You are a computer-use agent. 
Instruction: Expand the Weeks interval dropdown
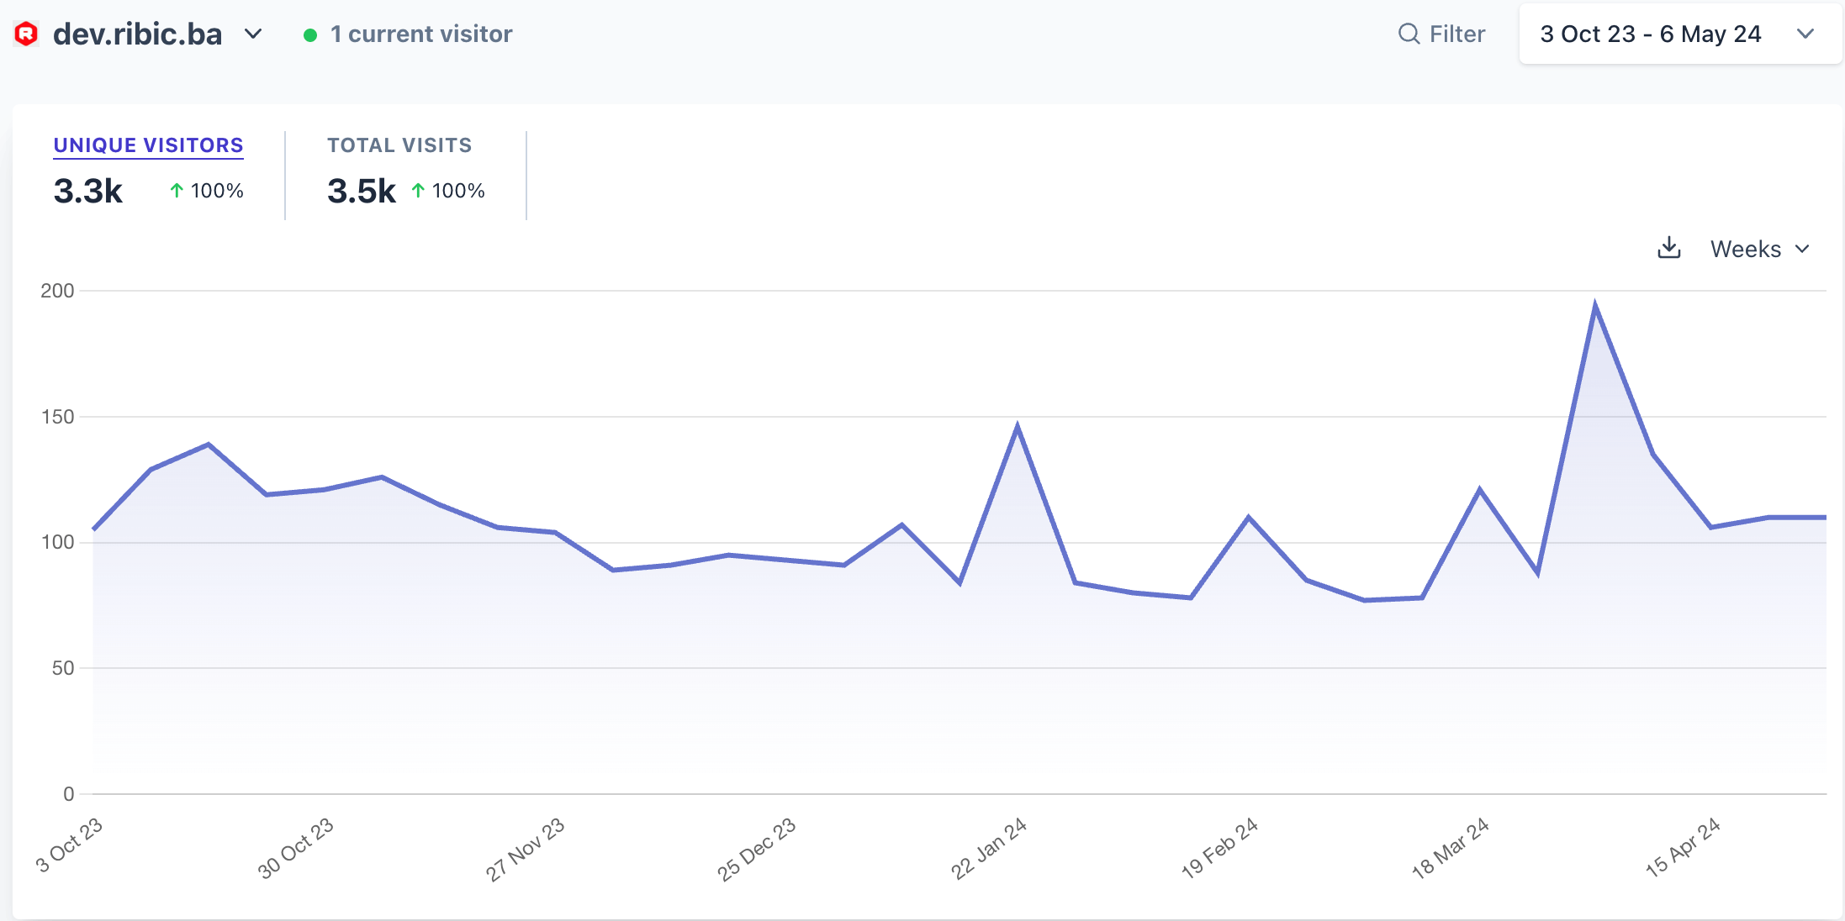coord(1759,249)
